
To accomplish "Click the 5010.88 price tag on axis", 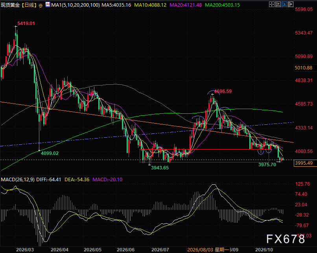I will 303,68.
